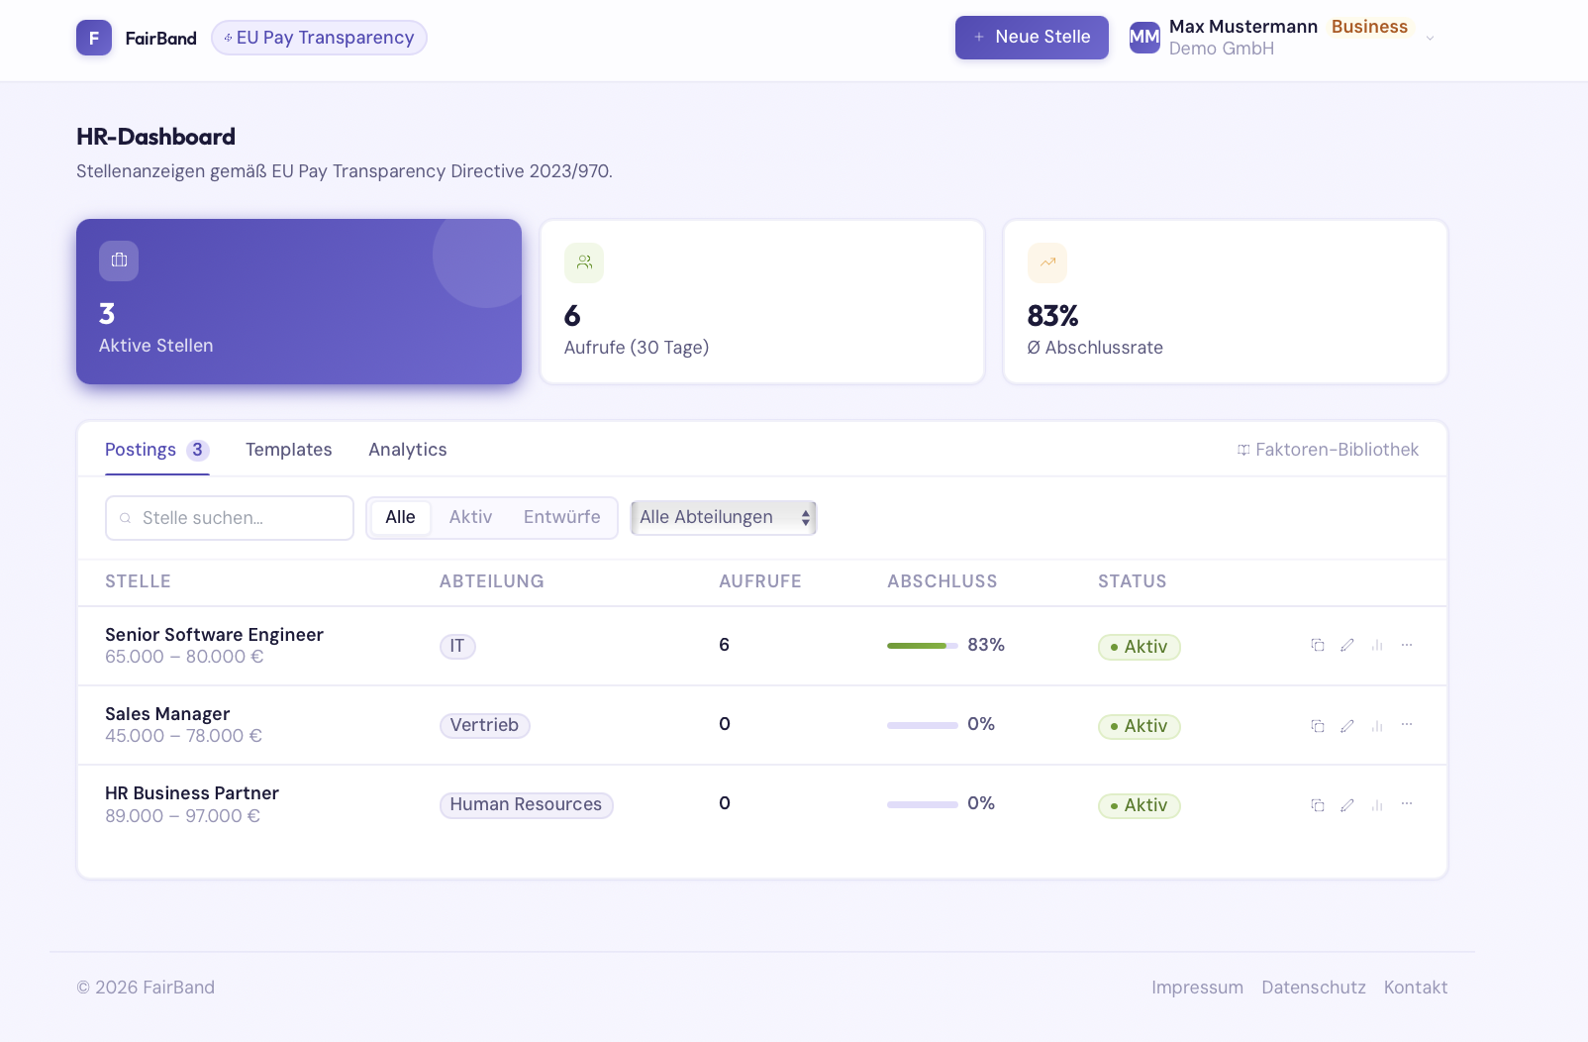
Task: Open the Aufrufe (30 Tage) card
Action: coord(762,301)
